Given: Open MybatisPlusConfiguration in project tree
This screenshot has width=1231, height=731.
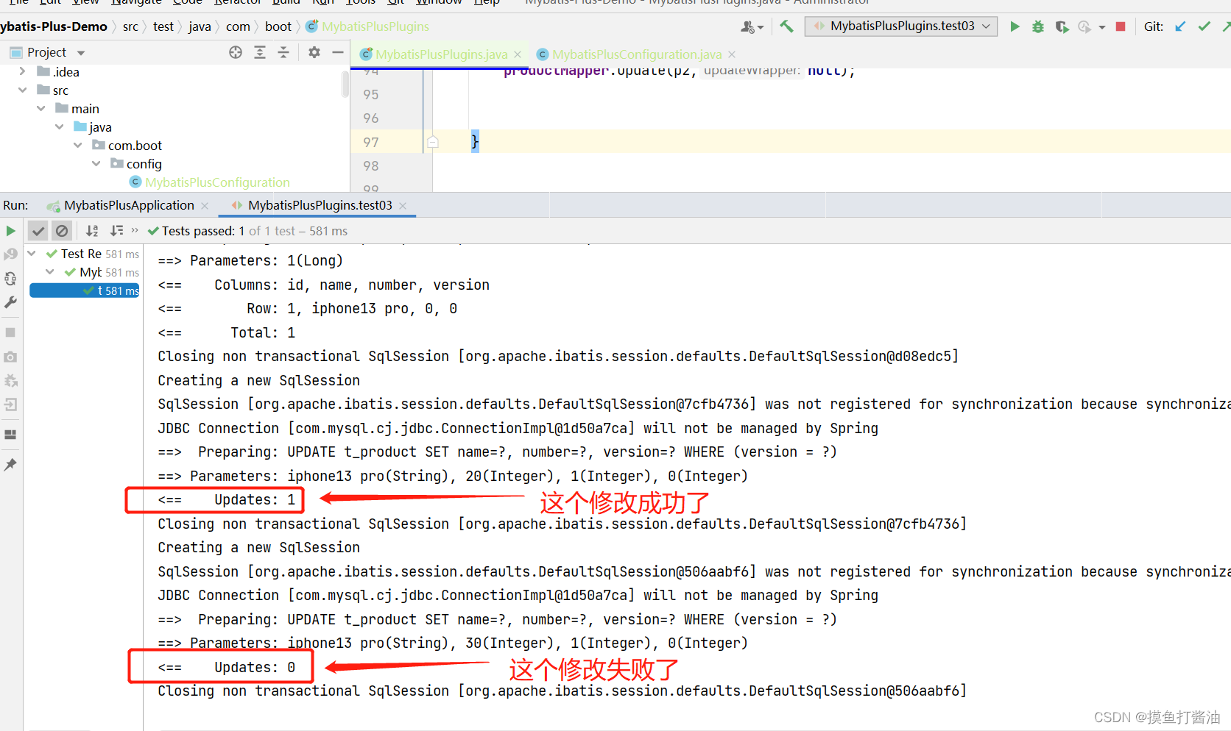Looking at the screenshot, I should point(217,182).
